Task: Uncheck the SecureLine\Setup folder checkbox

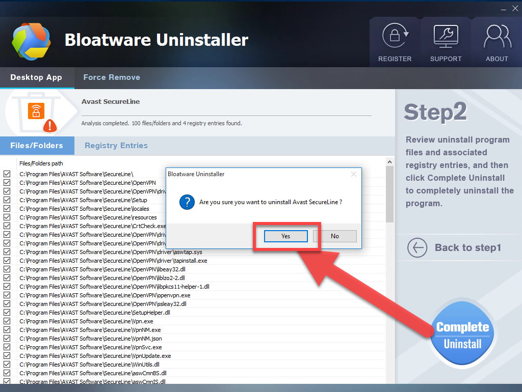Action: (7, 200)
